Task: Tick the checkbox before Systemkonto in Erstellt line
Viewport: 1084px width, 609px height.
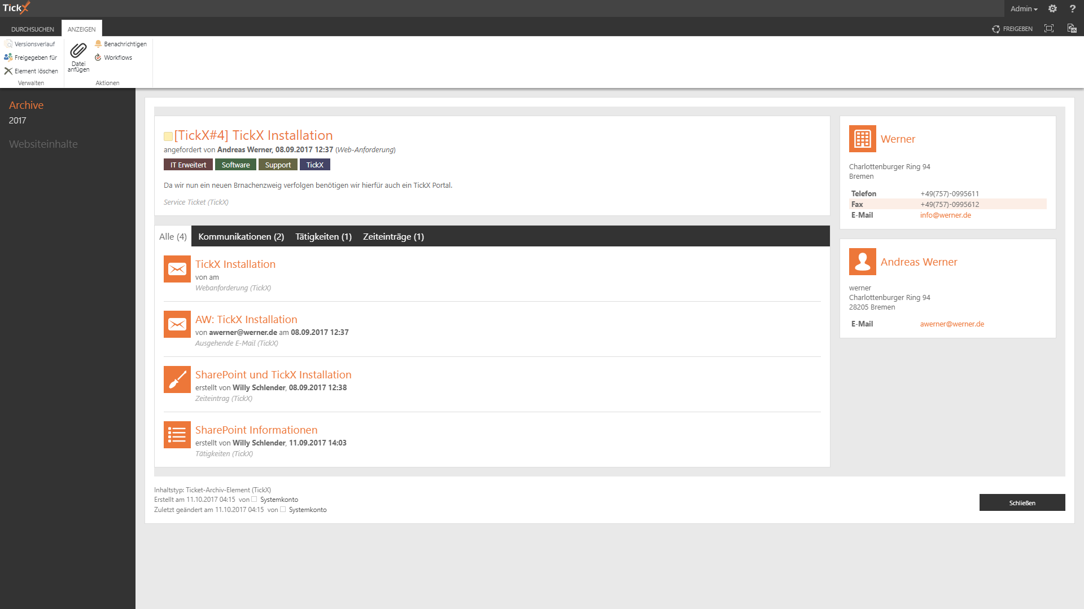Action: (x=254, y=500)
